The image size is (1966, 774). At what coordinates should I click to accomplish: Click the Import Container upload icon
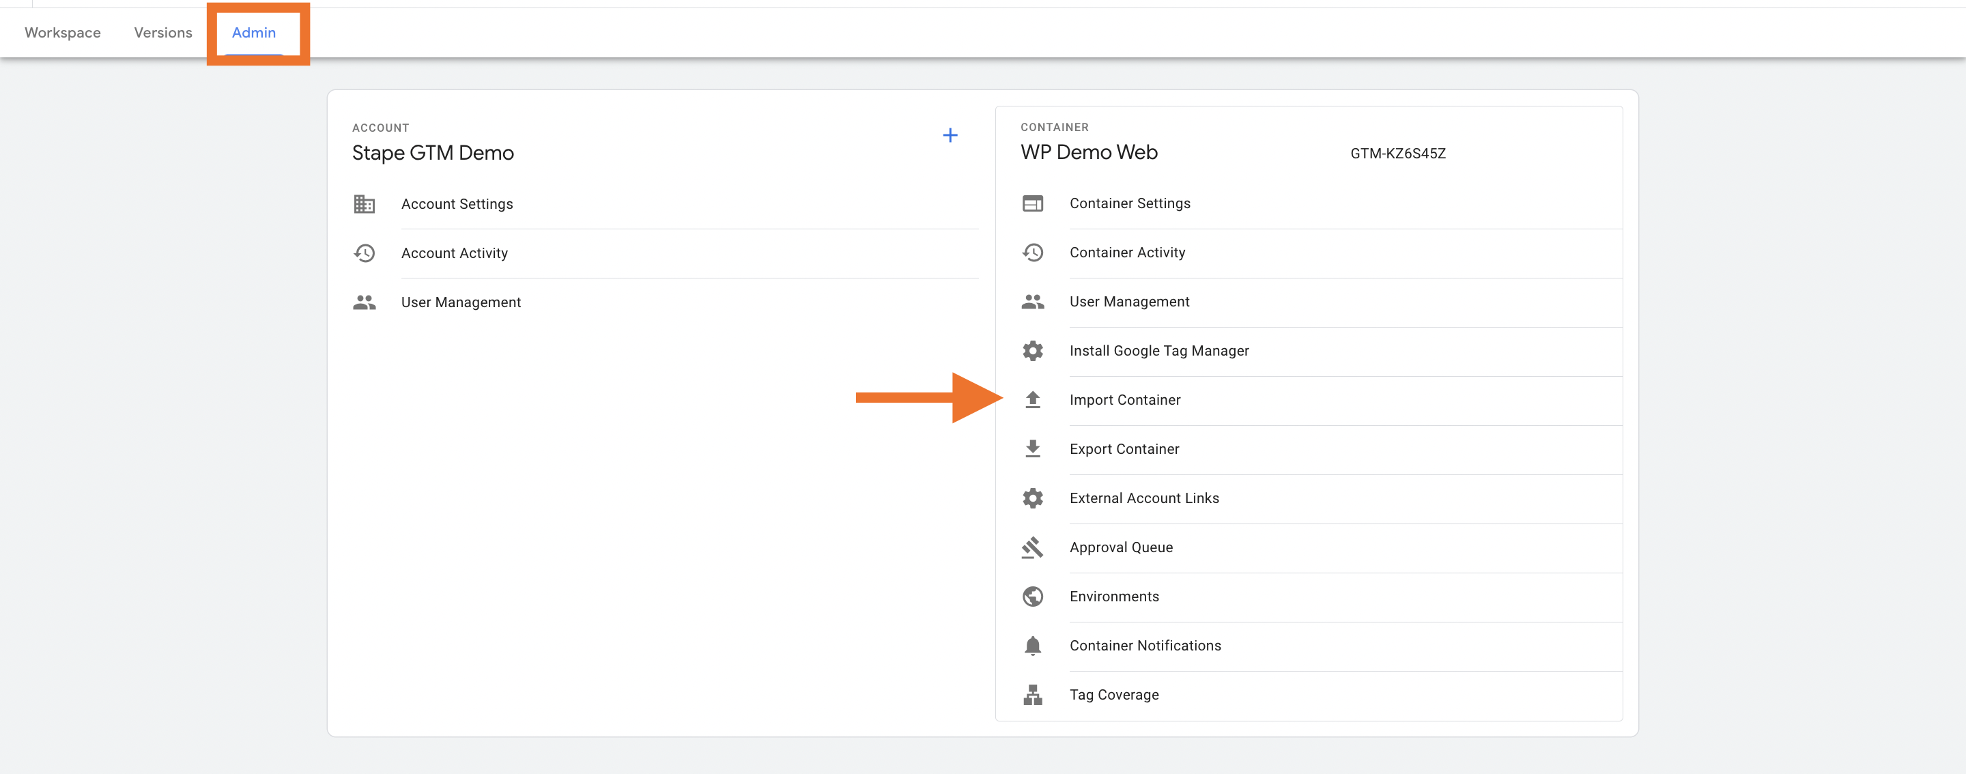click(x=1033, y=400)
